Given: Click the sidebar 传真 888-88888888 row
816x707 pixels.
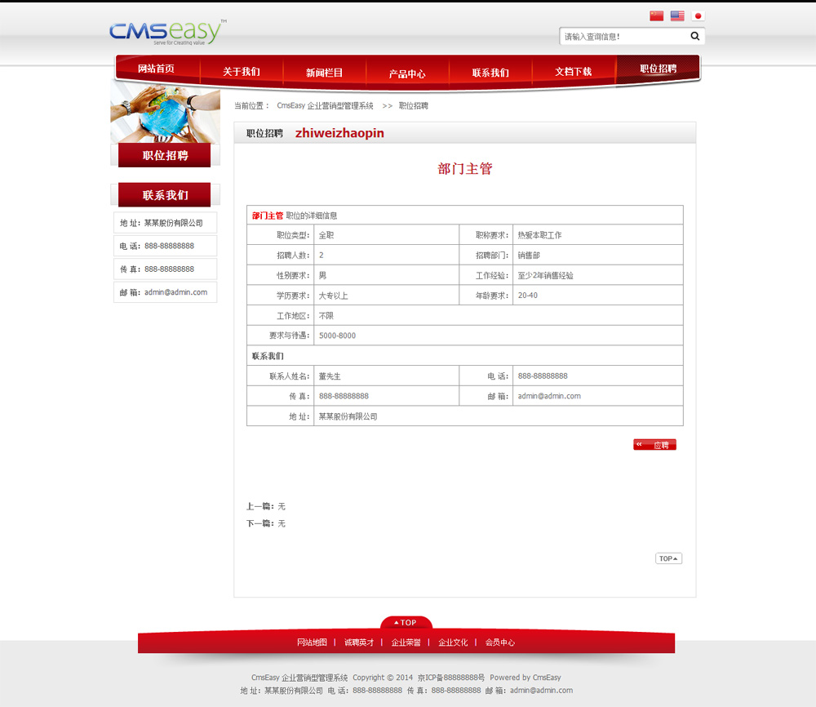Looking at the screenshot, I should (165, 269).
